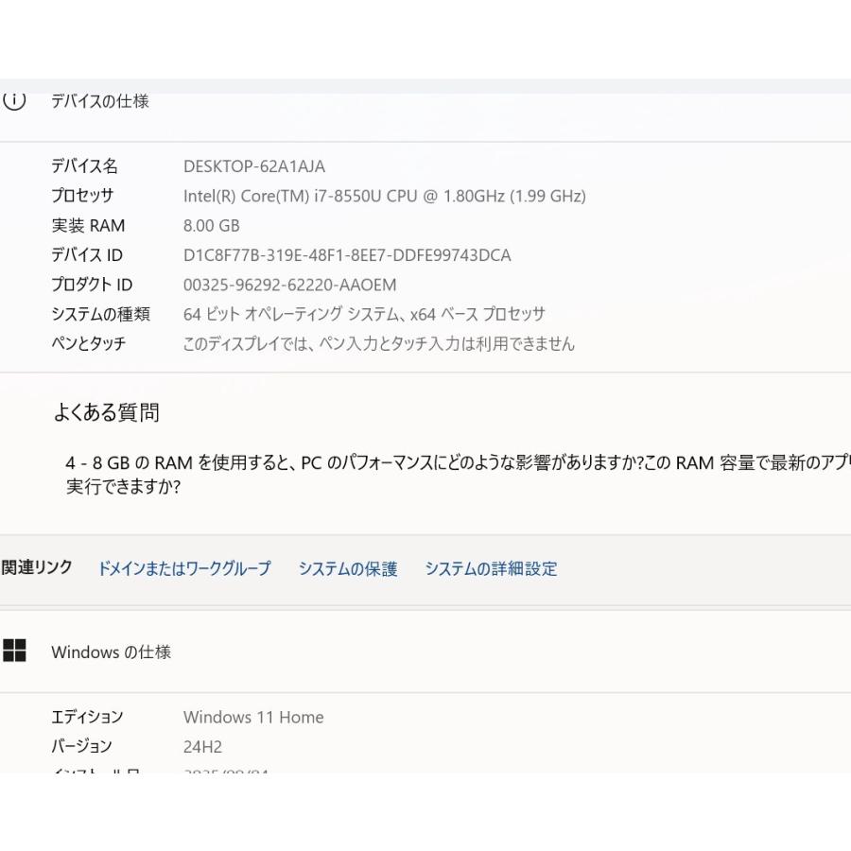851x851 pixels.
Task: Select the system type value 64 ビット オペレーティング システム
Action: coord(364,314)
